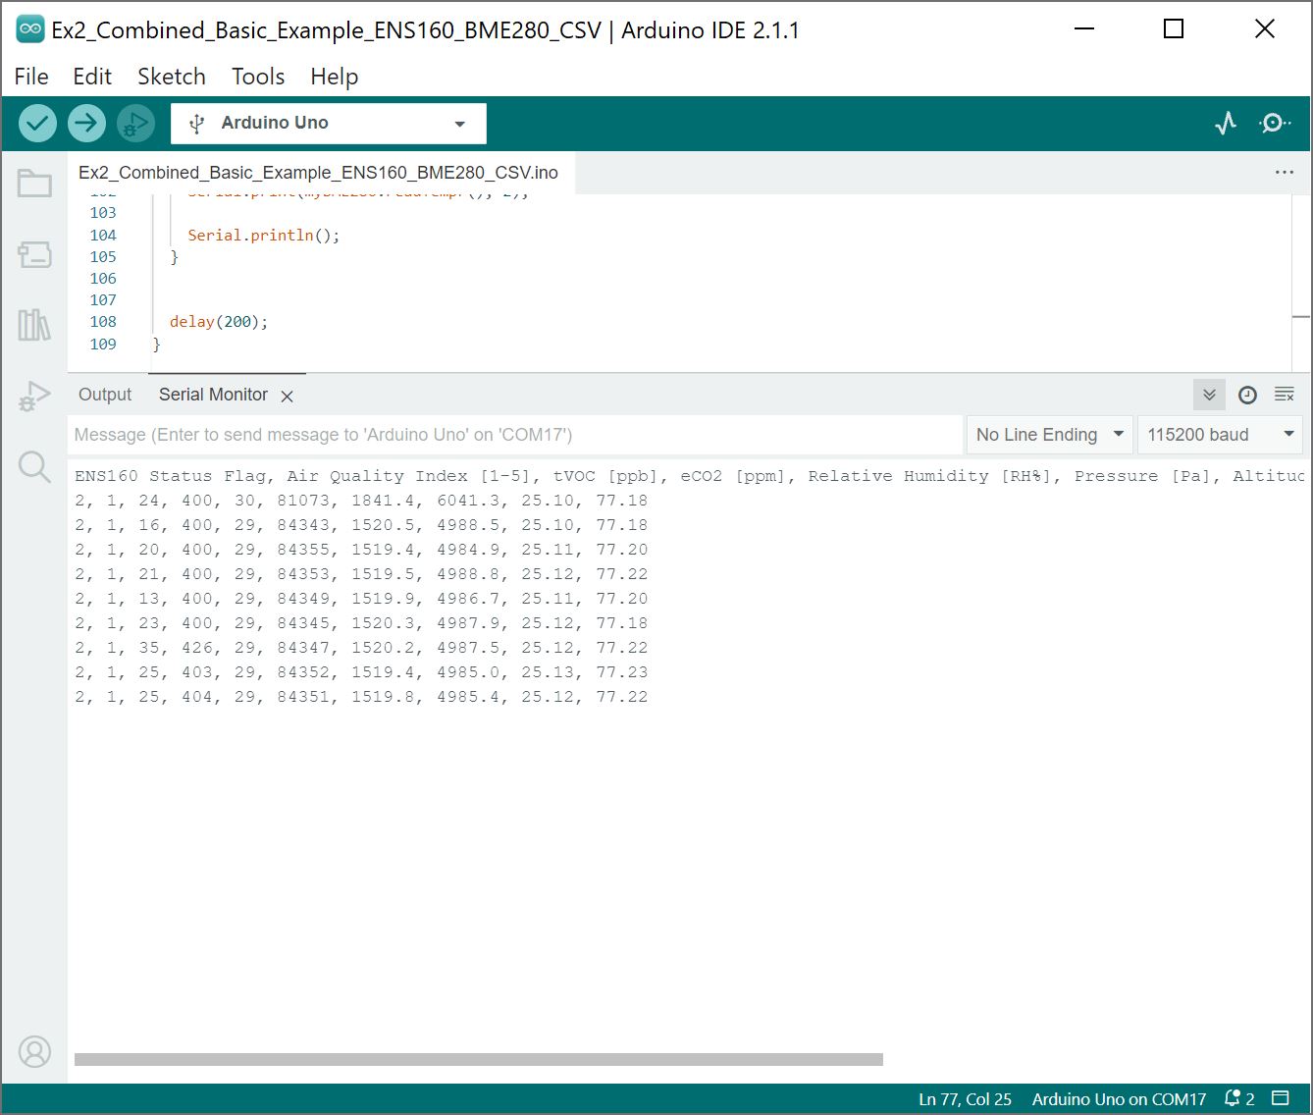
Task: Click the serial row containing 426
Action: (361, 648)
